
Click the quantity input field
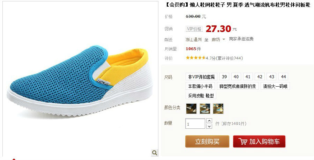tap(195, 123)
